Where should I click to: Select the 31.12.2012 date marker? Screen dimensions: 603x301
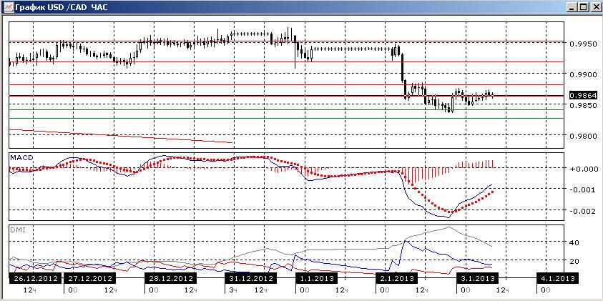tap(250, 278)
